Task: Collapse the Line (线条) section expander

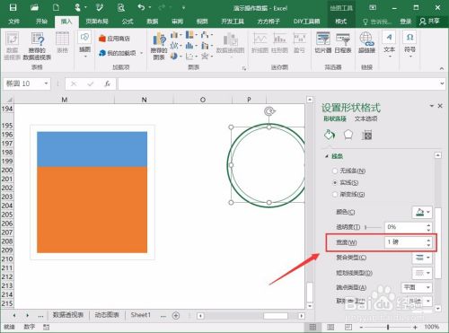Action: [x=327, y=156]
